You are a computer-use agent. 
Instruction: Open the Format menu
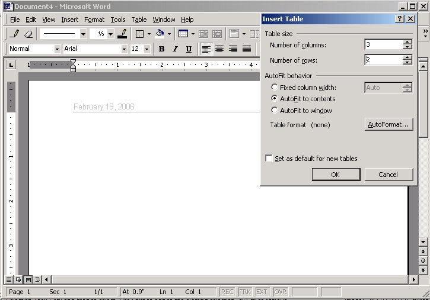94,20
